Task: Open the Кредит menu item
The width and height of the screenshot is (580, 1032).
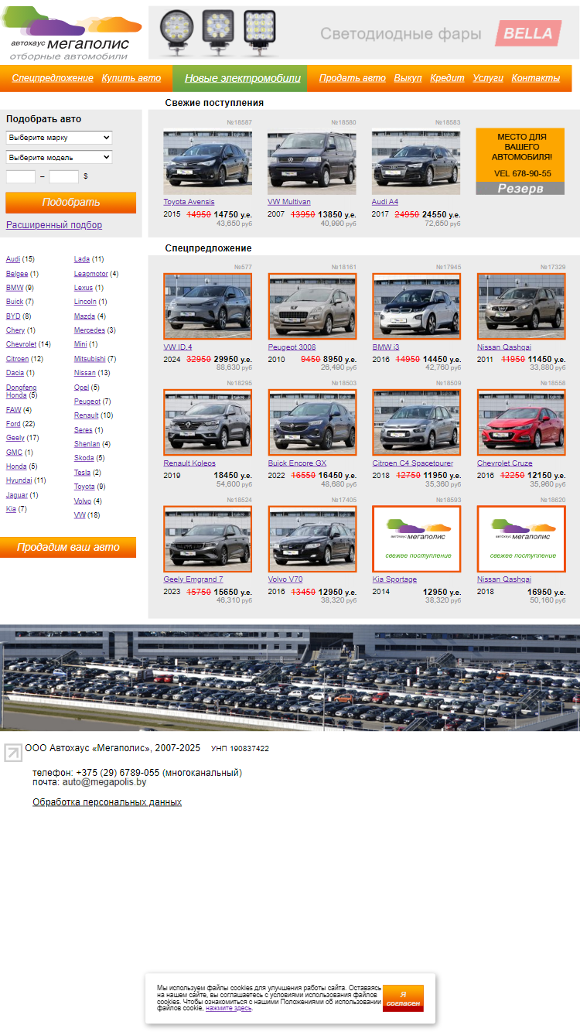Action: [447, 78]
